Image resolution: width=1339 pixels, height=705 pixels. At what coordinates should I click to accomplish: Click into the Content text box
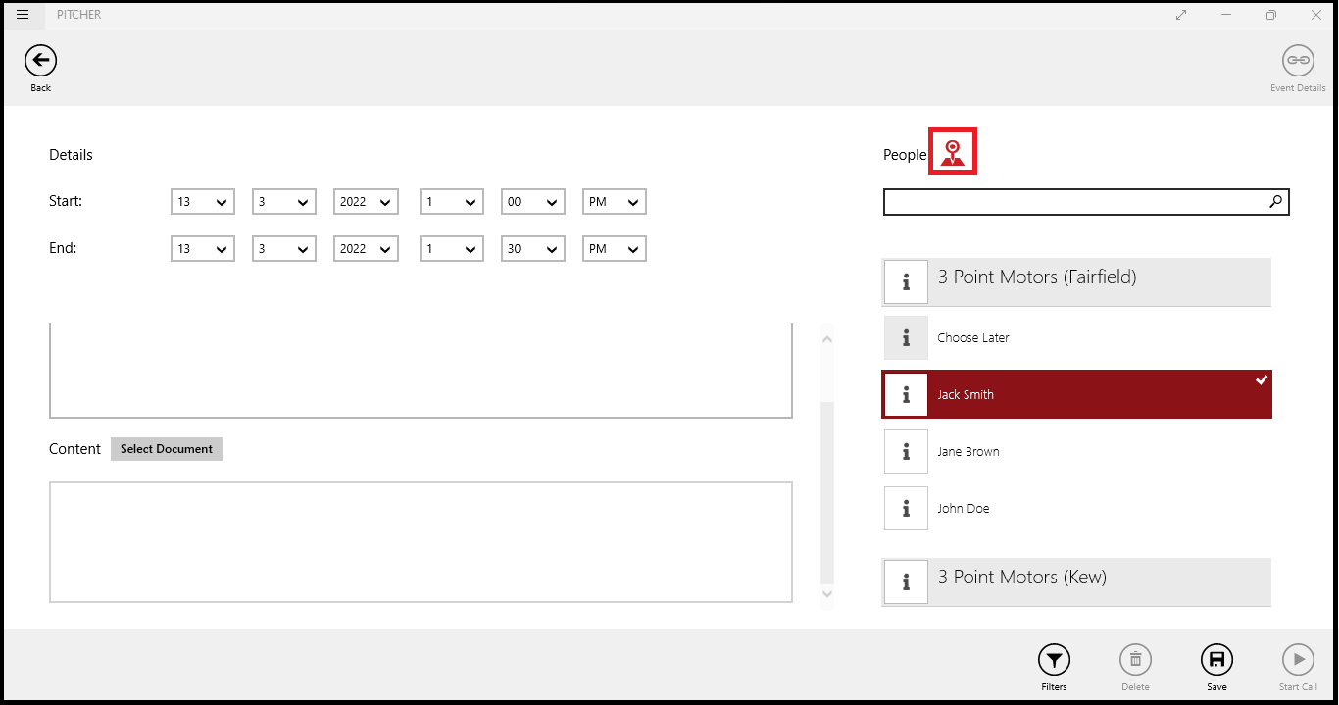click(421, 541)
